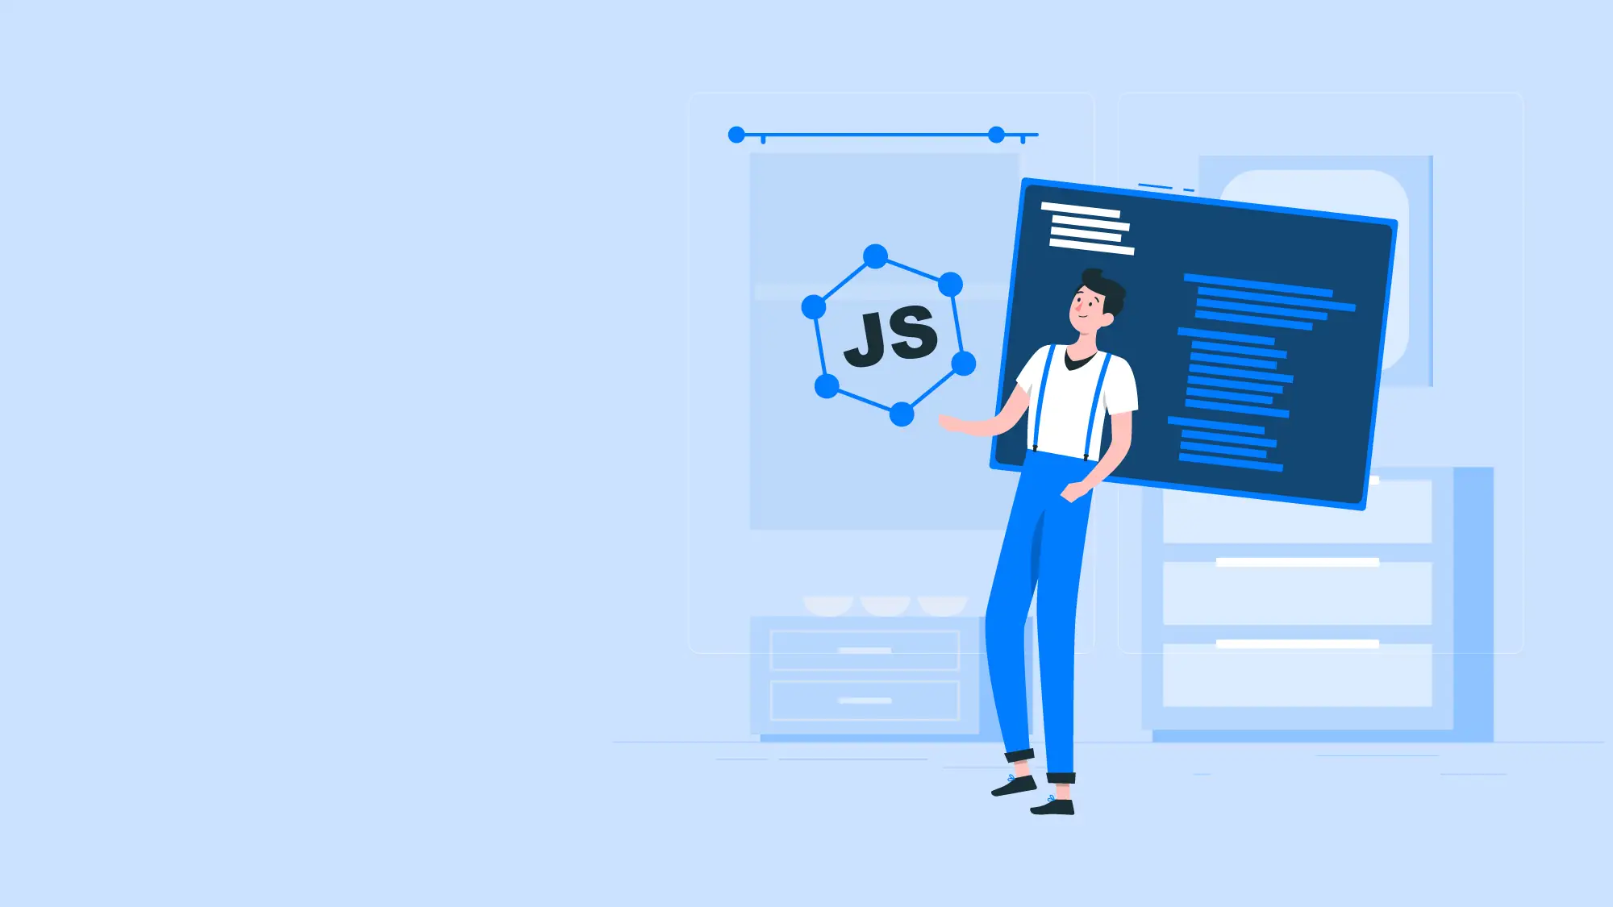Click the JS hexagon network icon
Image resolution: width=1613 pixels, height=907 pixels.
886,332
